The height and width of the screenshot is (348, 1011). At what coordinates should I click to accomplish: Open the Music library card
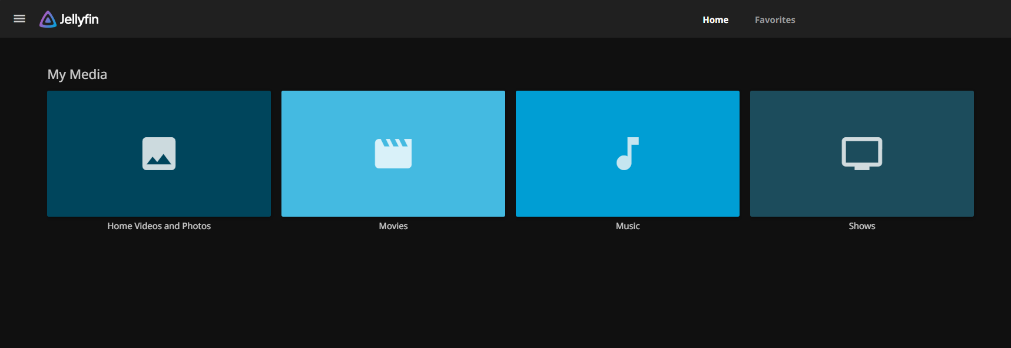coord(628,154)
